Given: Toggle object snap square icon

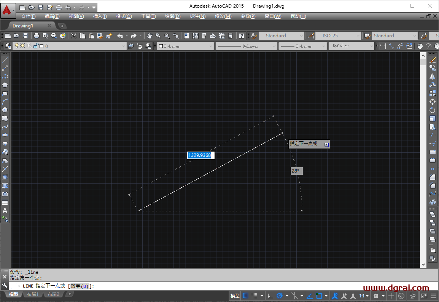Looking at the screenshot, I should click(319, 296).
